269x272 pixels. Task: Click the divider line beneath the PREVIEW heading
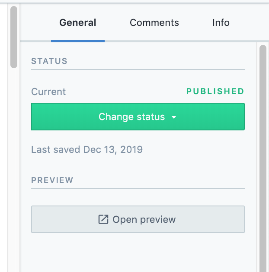coord(138,189)
